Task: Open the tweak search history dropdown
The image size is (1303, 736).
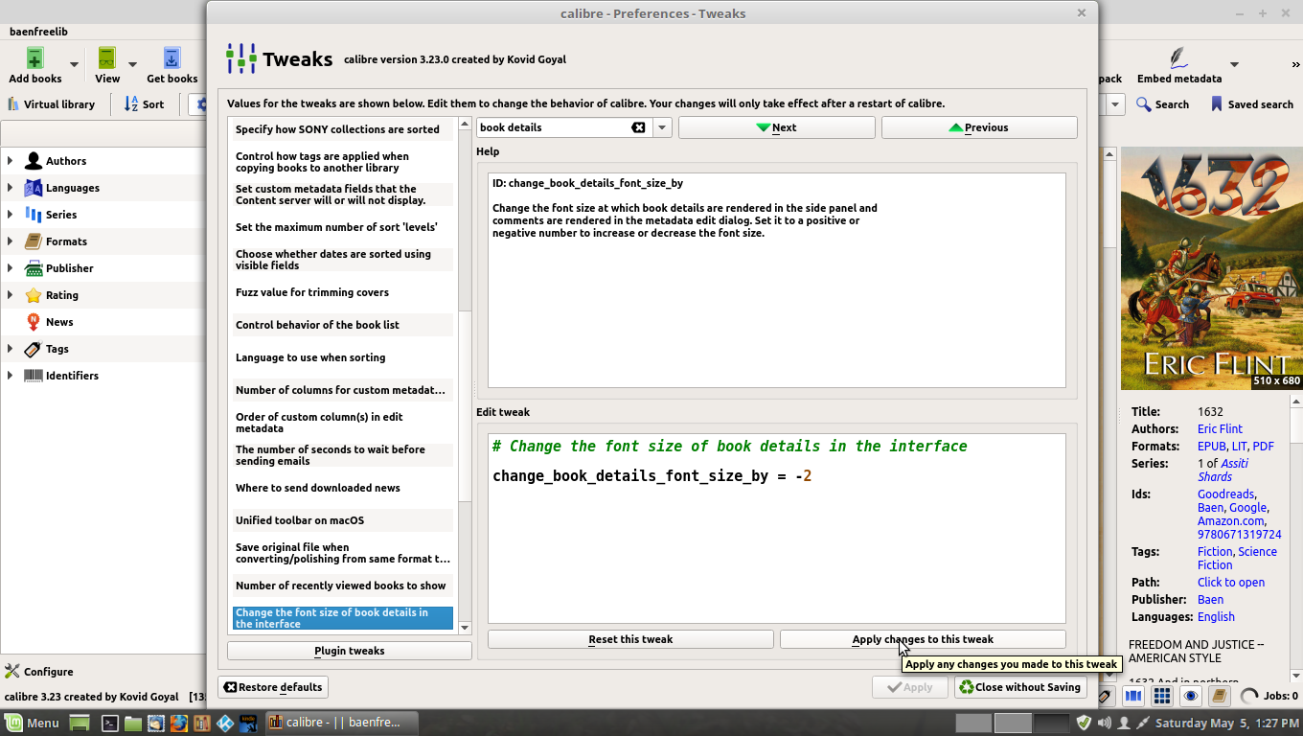Action: point(662,127)
